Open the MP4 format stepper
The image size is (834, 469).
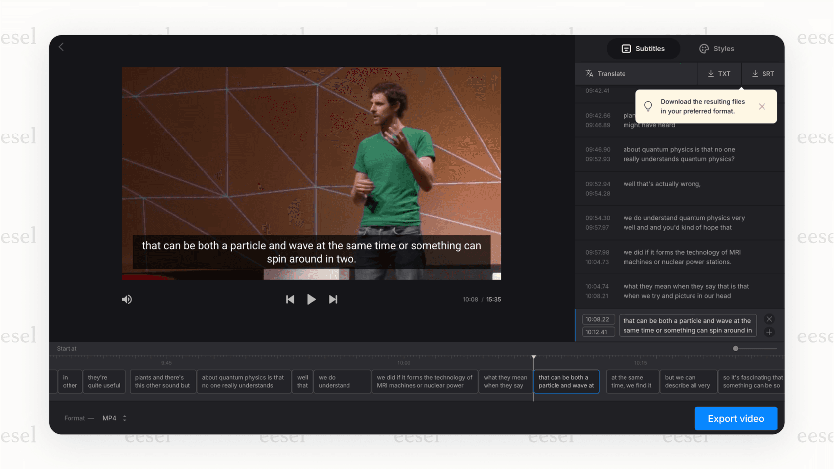pyautogui.click(x=124, y=418)
